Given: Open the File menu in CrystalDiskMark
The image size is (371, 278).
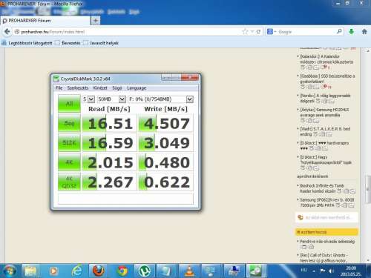Looking at the screenshot, I should coord(59,88).
